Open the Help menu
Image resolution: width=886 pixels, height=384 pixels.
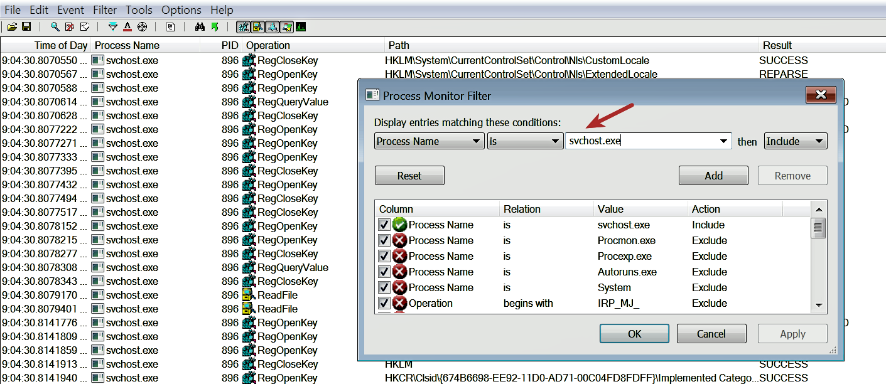click(x=222, y=10)
